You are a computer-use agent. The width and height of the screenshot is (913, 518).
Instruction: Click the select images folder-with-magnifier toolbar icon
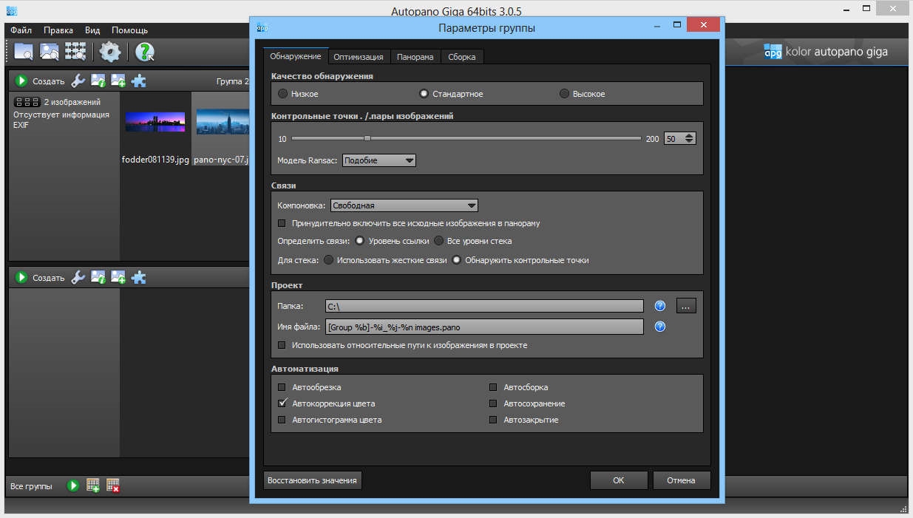point(24,51)
